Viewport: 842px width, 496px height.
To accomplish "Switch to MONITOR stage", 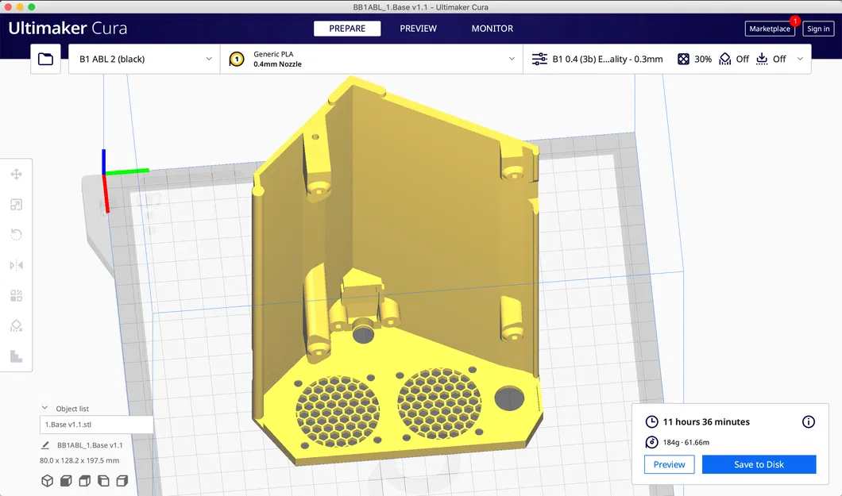I will (492, 29).
